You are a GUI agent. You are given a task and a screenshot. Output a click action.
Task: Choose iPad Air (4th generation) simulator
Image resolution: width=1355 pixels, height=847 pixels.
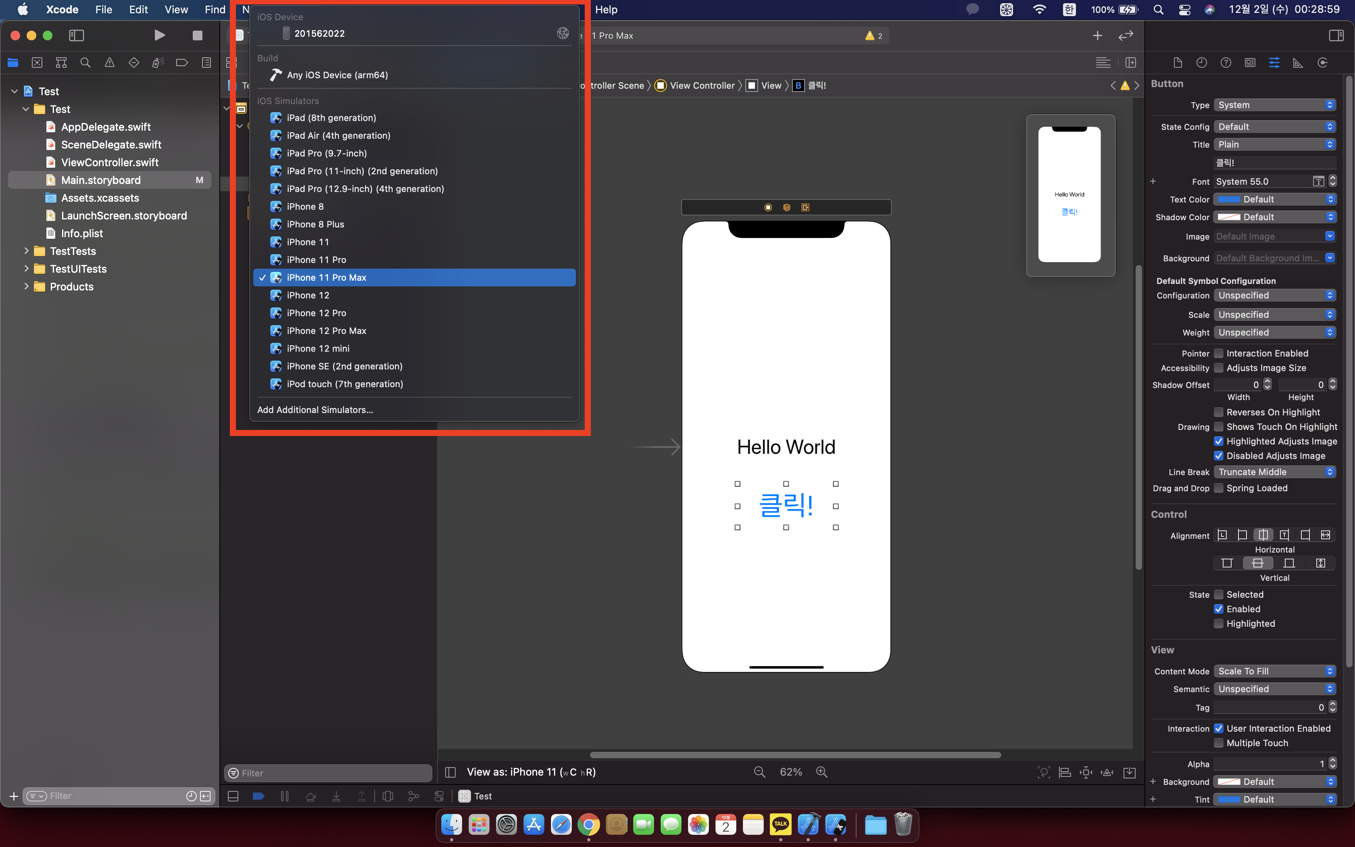tap(414, 136)
